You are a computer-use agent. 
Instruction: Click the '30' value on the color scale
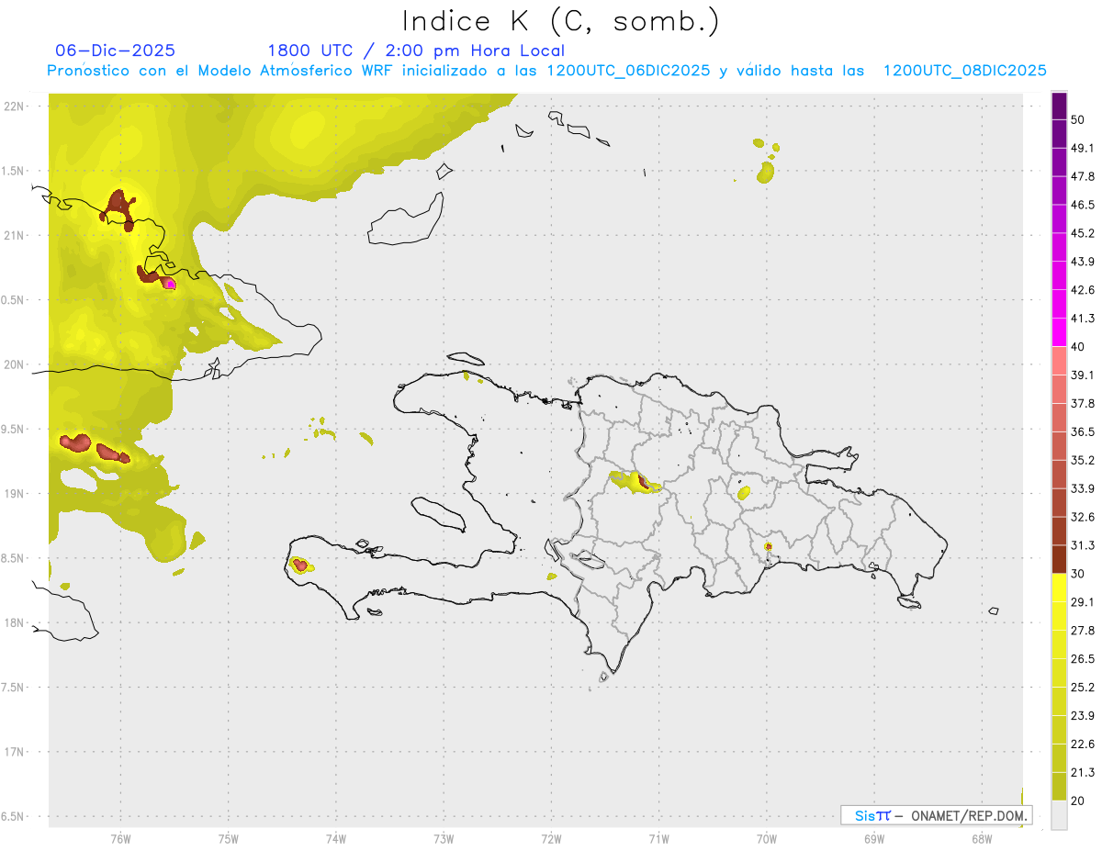(1078, 574)
